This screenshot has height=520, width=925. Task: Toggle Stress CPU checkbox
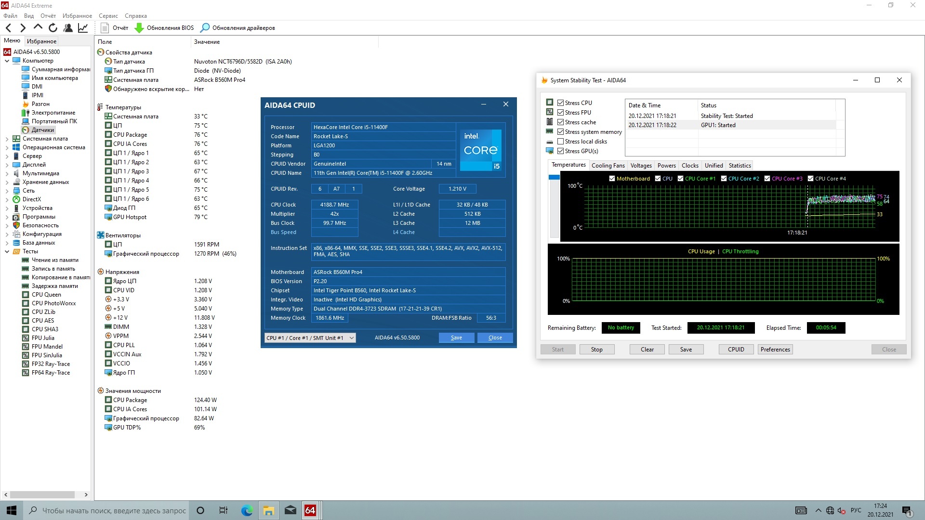click(561, 103)
